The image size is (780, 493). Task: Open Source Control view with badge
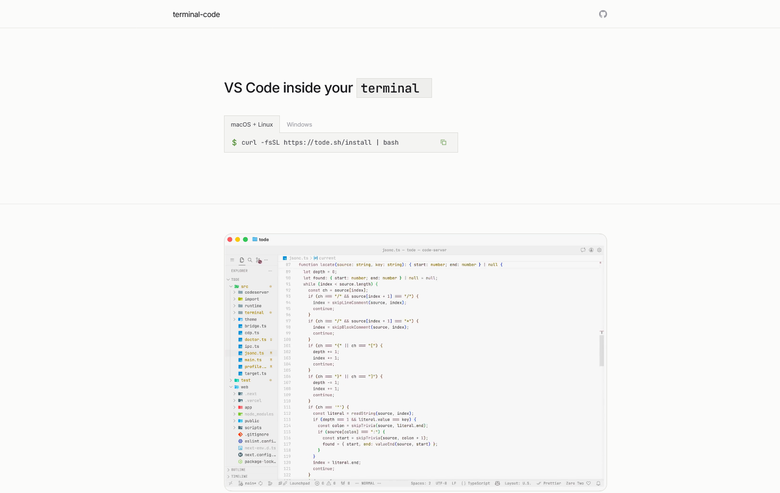(259, 260)
